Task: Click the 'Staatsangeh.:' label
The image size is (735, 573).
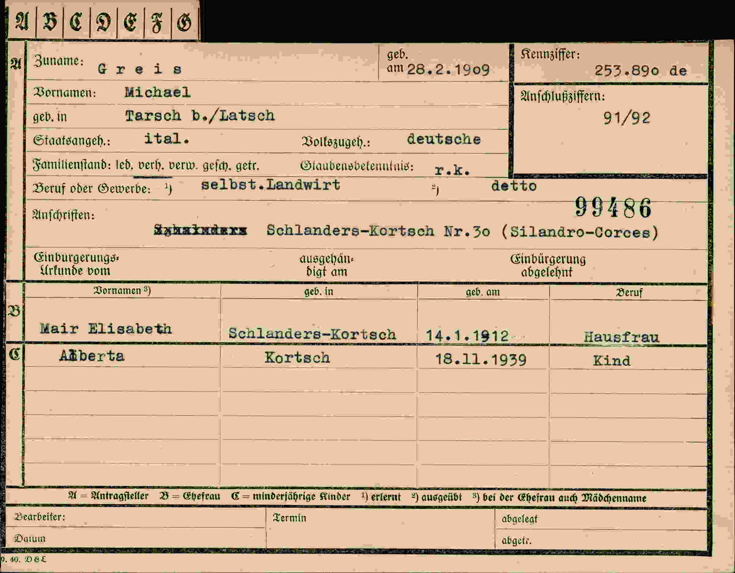Action: pyautogui.click(x=72, y=141)
